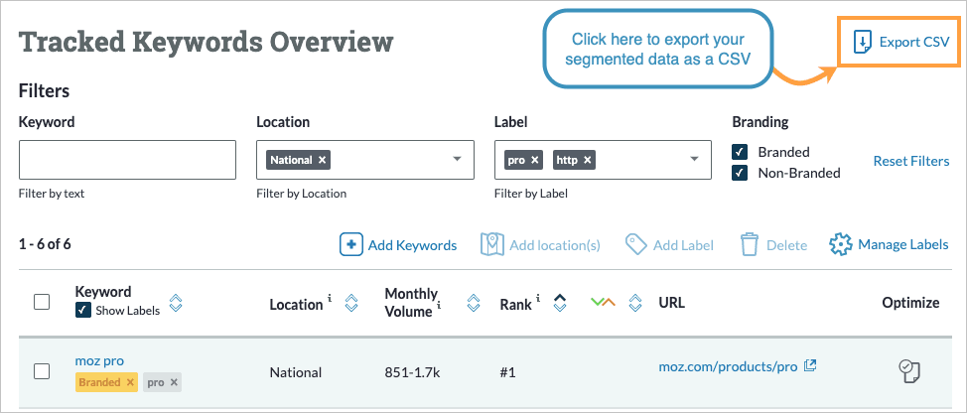Click the Export CSV download icon

point(863,42)
